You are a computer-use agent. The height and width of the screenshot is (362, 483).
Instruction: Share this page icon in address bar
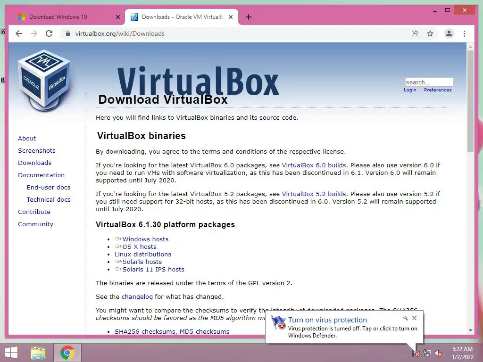click(415, 33)
